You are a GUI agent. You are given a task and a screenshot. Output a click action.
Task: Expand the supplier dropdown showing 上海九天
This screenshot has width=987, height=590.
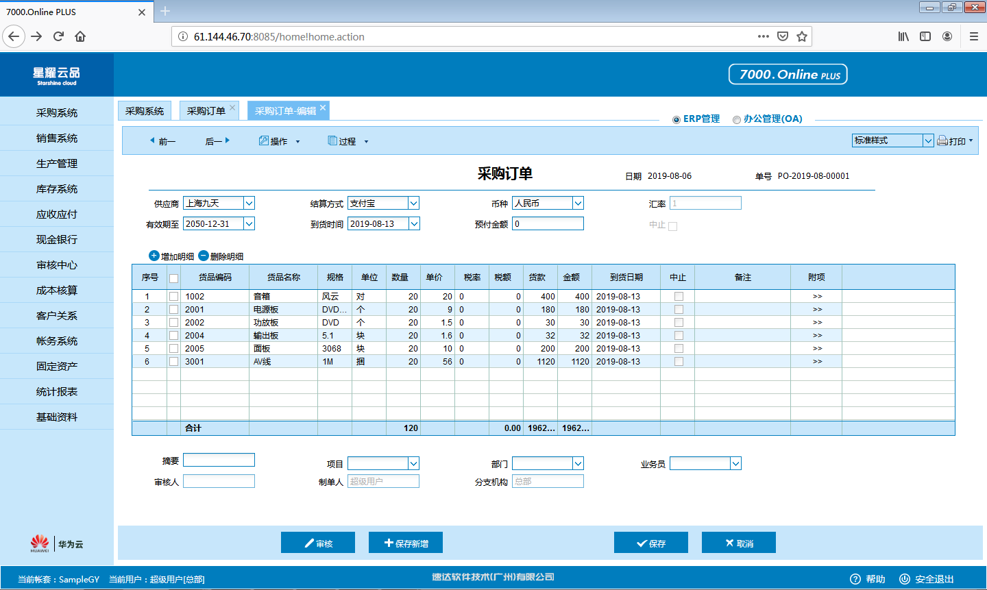pyautogui.click(x=249, y=203)
